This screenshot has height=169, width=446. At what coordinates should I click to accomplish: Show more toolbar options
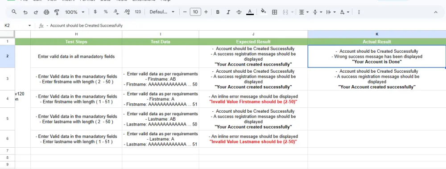point(359,12)
